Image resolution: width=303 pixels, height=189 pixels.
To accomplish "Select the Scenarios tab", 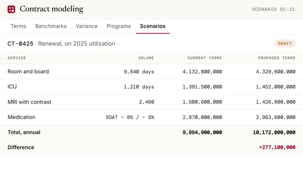I will 153,26.
